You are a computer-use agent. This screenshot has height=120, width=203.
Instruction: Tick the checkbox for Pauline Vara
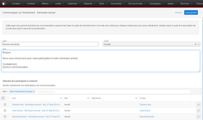(5, 104)
